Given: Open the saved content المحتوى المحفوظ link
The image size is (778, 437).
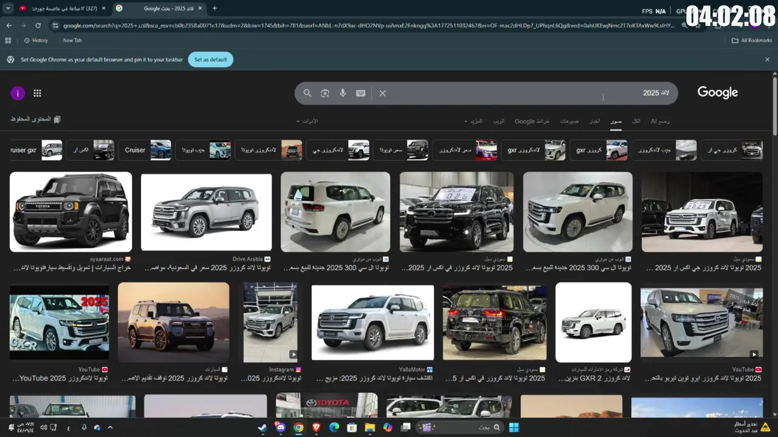Looking at the screenshot, I should (x=35, y=120).
